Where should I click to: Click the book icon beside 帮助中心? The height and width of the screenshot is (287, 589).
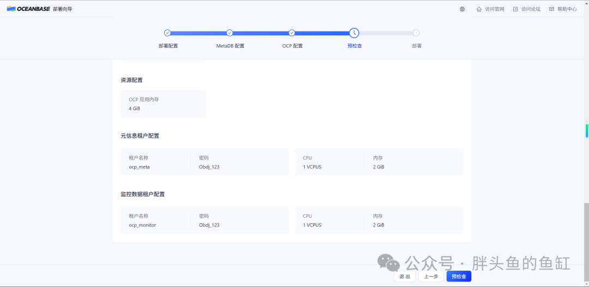(551, 9)
